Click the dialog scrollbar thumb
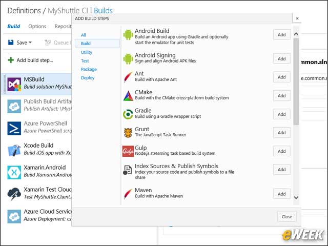The image size is (328, 246). point(296,81)
